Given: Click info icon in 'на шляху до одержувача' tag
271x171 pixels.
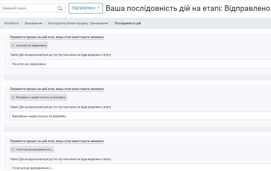Looking at the screenshot, I should pos(13,45).
